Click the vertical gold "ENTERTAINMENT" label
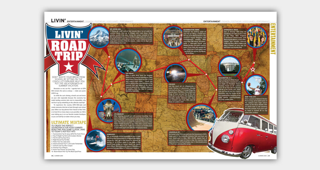The width and height of the screenshot is (320, 170). coord(273,39)
